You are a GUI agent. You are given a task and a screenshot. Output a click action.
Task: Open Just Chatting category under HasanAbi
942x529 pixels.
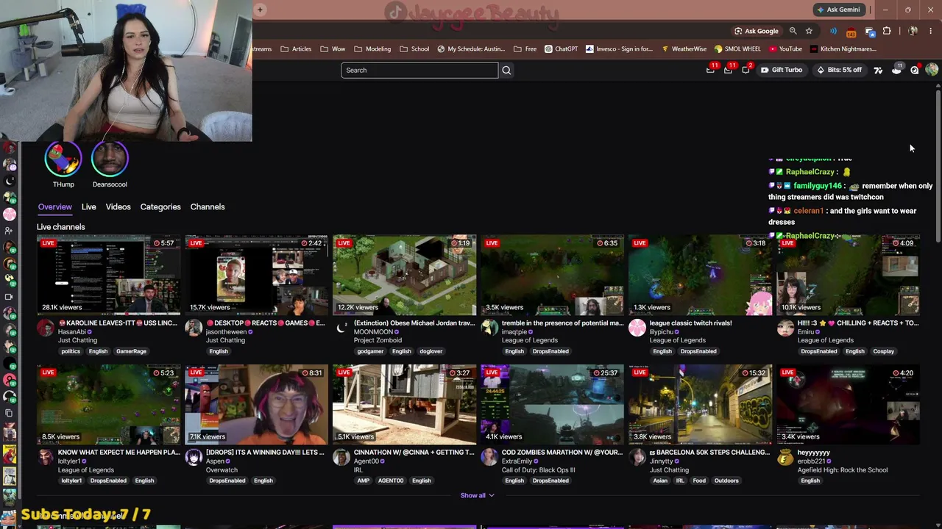(77, 340)
